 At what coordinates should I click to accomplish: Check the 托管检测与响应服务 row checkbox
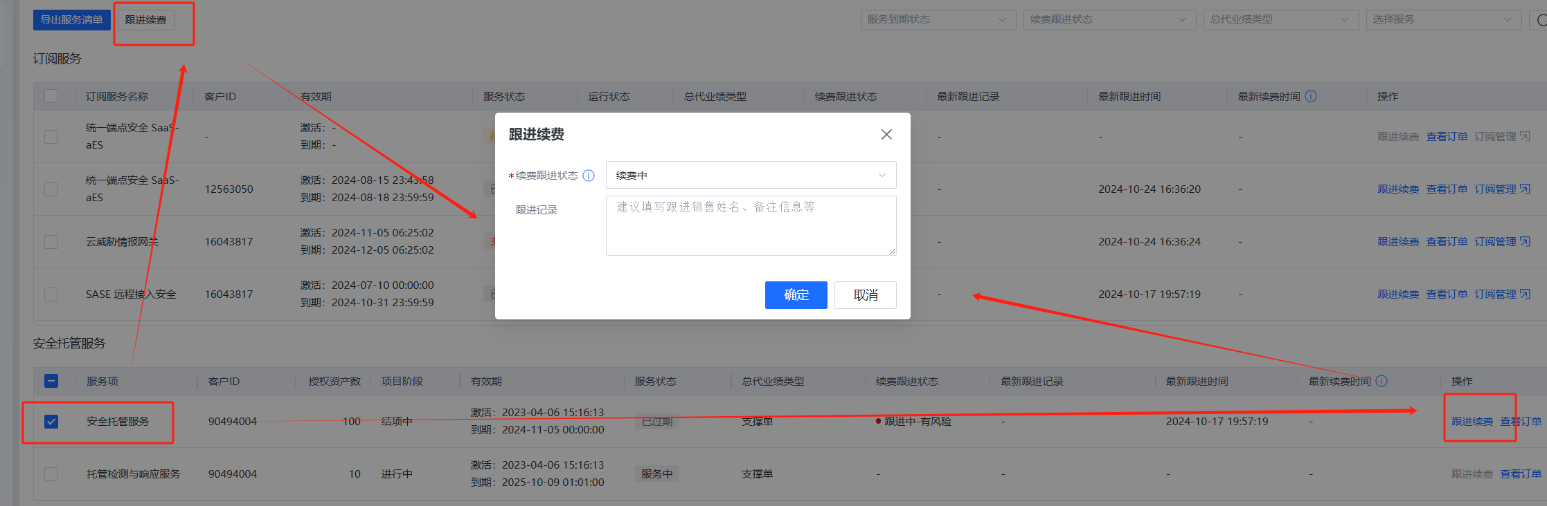coord(51,474)
